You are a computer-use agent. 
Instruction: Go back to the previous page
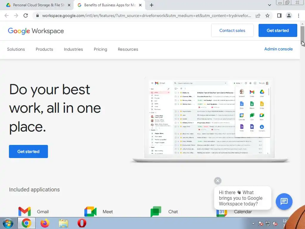coord(7,16)
